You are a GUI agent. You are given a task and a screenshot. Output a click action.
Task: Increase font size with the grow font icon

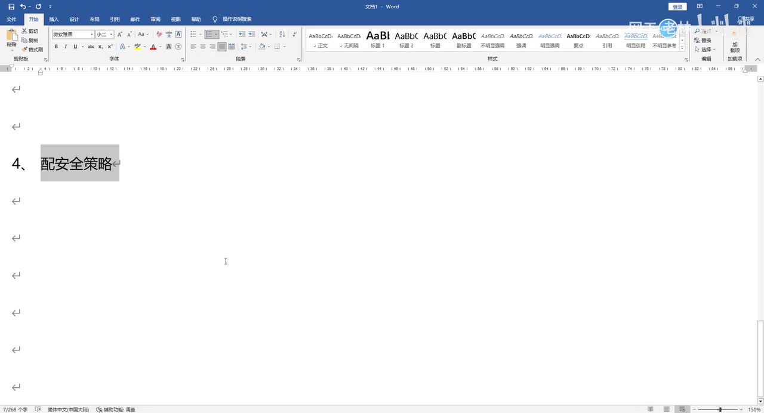click(x=120, y=35)
